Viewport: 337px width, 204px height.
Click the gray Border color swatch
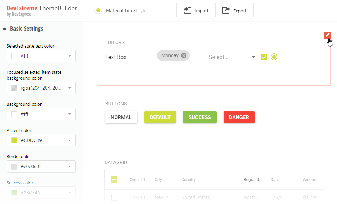(x=15, y=166)
